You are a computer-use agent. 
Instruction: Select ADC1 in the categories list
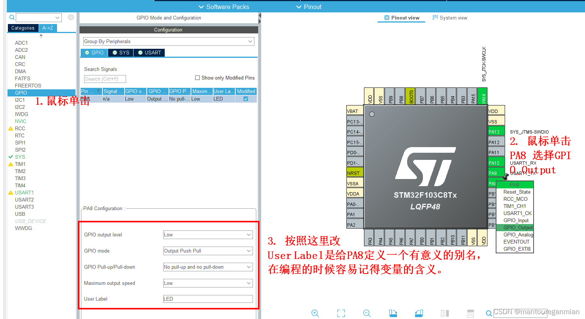(x=21, y=43)
